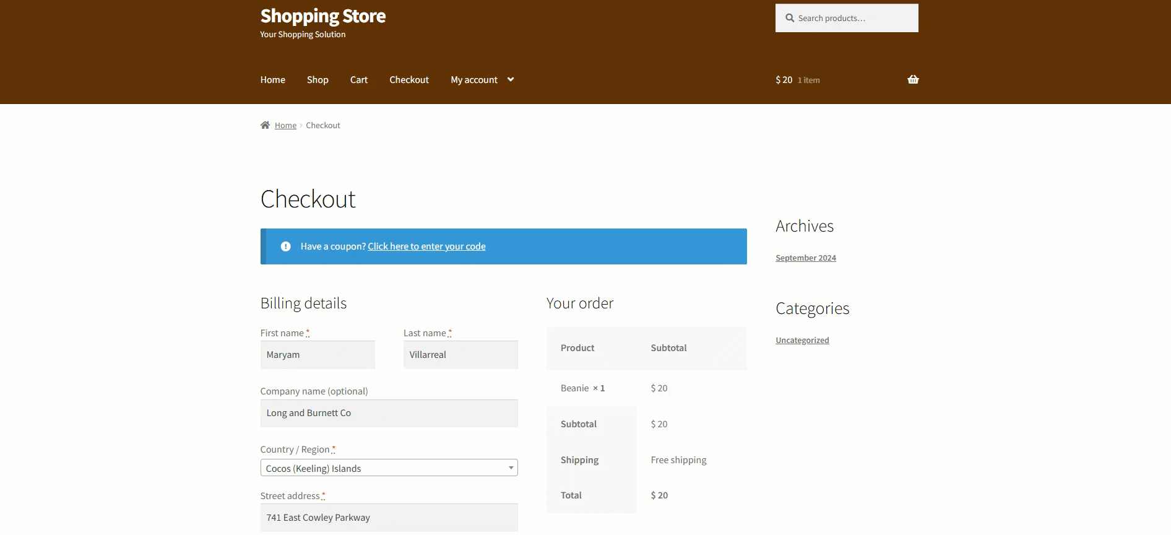
Task: Click the Home breadcrumb link
Action: coord(285,126)
